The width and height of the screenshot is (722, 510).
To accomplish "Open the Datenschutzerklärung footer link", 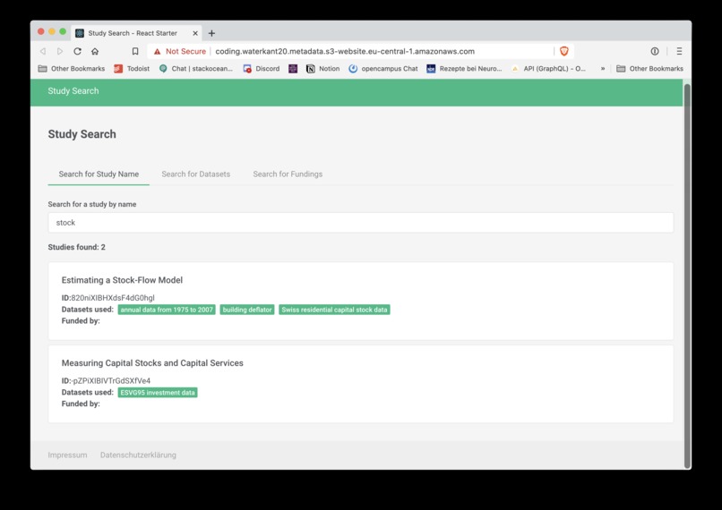I will tap(138, 455).
